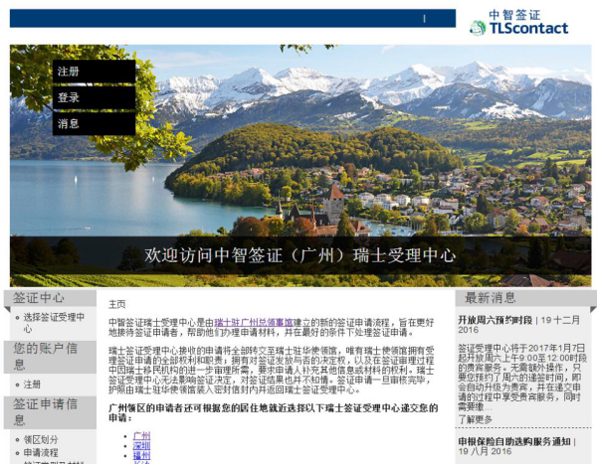Click the 最新消息 panel header

point(525,298)
